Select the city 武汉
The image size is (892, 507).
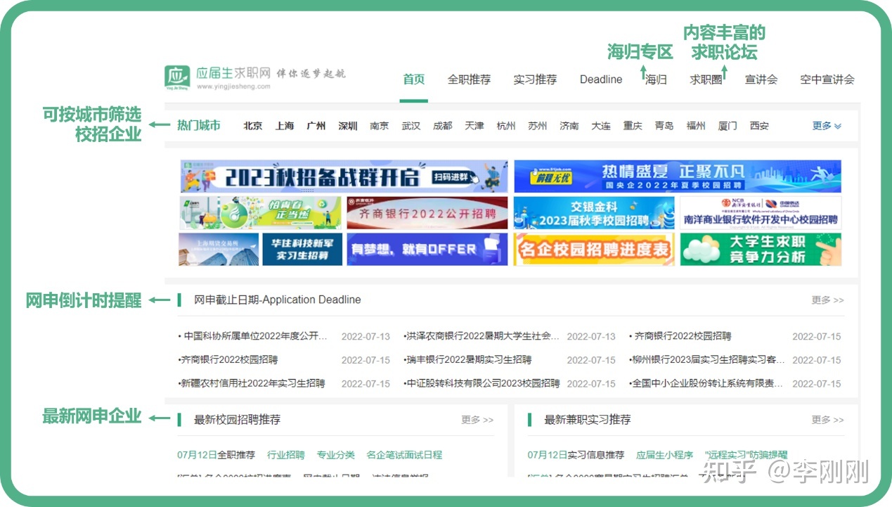411,126
